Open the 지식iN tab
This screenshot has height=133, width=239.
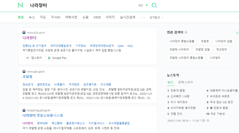click(x=55, y=17)
